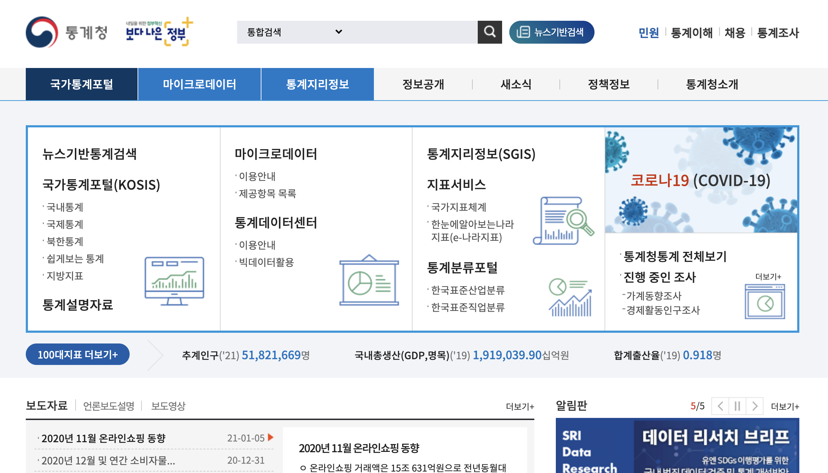This screenshot has height=473, width=828.
Task: Click the KOSIS monitor chart icon
Action: 174,281
